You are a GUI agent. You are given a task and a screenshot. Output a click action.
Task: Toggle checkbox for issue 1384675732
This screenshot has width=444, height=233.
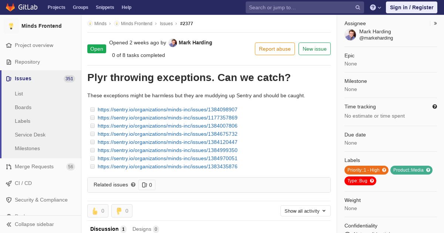[92, 134]
